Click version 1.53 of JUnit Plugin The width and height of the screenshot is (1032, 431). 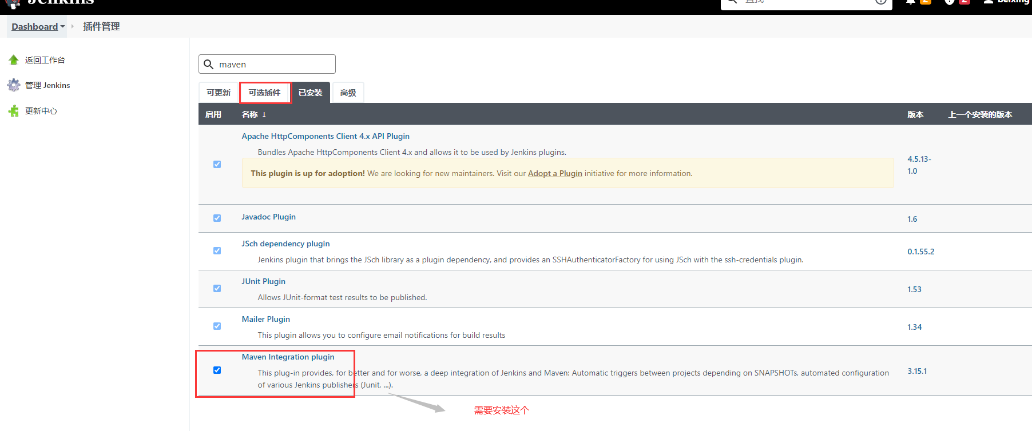pos(914,289)
